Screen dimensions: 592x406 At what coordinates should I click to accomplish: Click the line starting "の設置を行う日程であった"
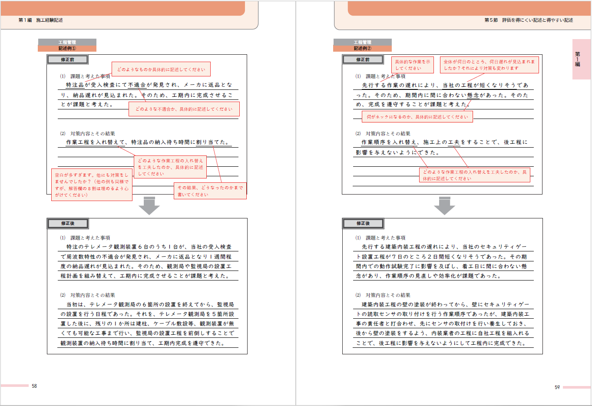coord(147,314)
